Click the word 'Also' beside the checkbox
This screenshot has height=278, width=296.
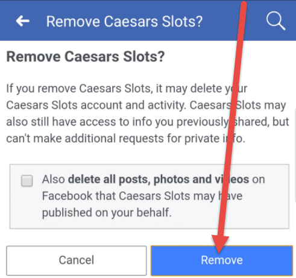point(54,179)
